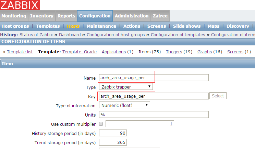Viewport: 255px width, 149px height.
Task: Open Configuration of host groups history link
Action: click(116, 35)
